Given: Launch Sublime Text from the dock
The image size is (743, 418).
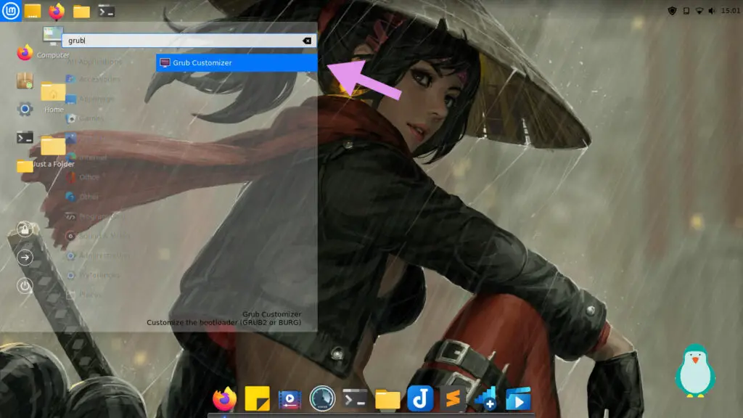Looking at the screenshot, I should tap(453, 398).
